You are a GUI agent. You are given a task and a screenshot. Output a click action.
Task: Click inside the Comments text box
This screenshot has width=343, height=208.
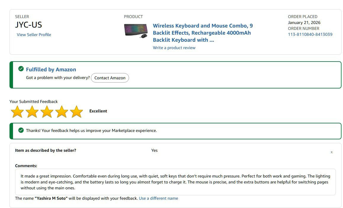(x=175, y=182)
